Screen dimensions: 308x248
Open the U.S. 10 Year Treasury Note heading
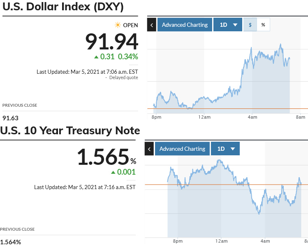[70, 131]
